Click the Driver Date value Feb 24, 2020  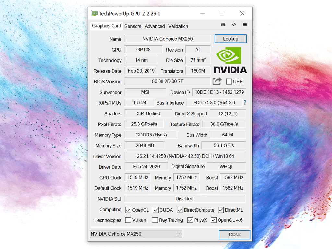(146, 167)
